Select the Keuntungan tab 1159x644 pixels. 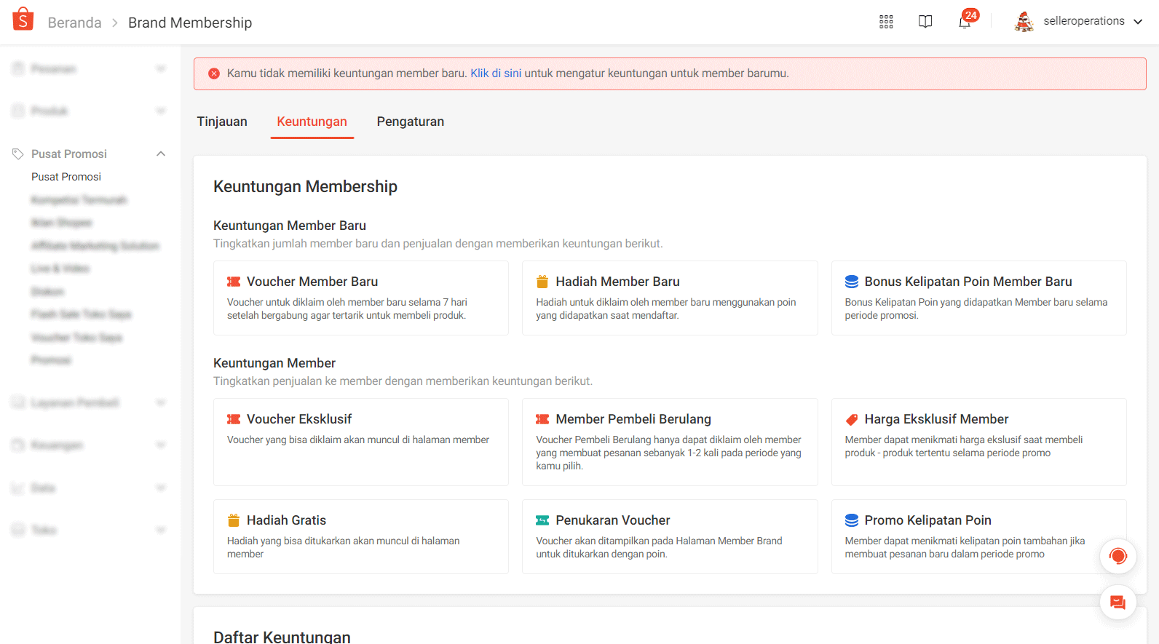click(x=312, y=122)
